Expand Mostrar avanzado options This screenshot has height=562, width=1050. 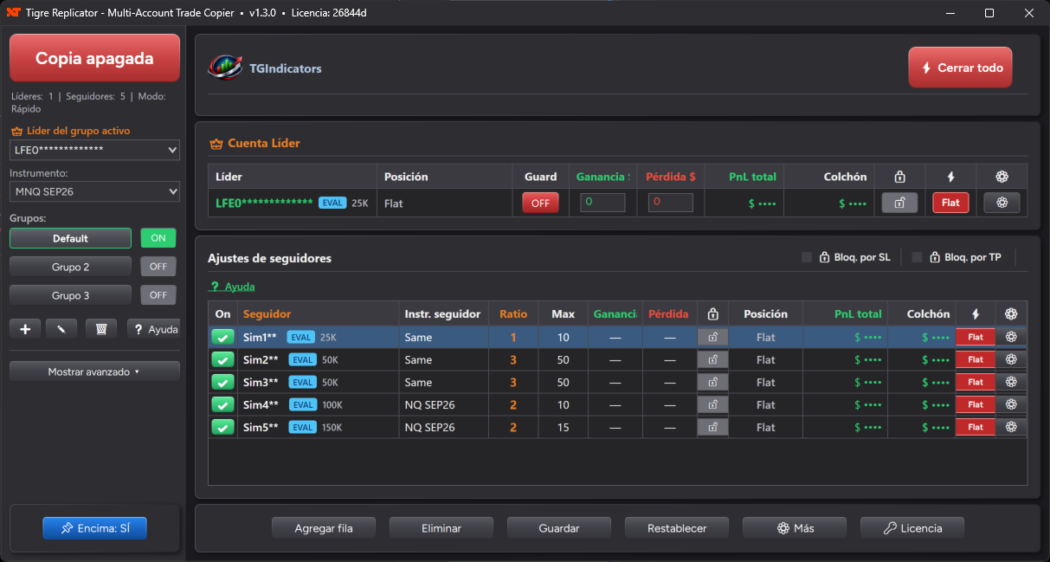click(x=94, y=371)
